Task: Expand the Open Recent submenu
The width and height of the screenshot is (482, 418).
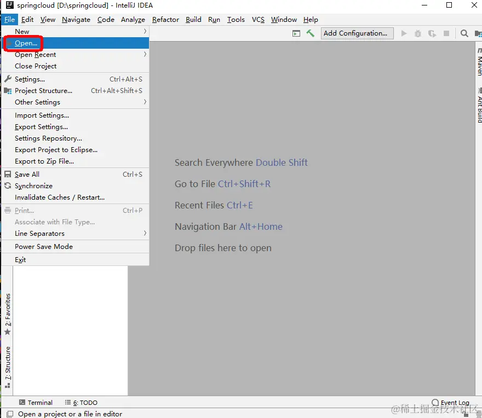Action: [76, 54]
